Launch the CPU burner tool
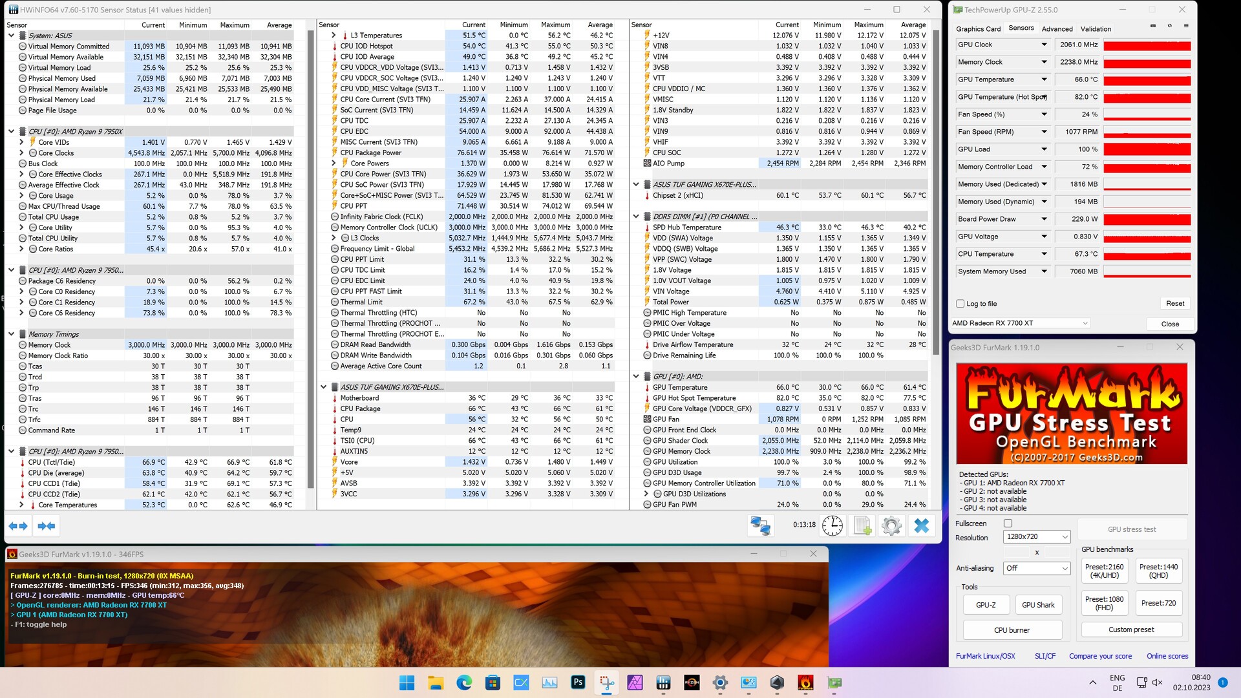1241x698 pixels. click(1012, 630)
